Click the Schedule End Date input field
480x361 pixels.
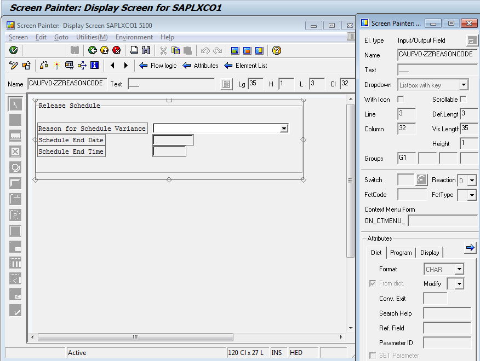click(173, 140)
